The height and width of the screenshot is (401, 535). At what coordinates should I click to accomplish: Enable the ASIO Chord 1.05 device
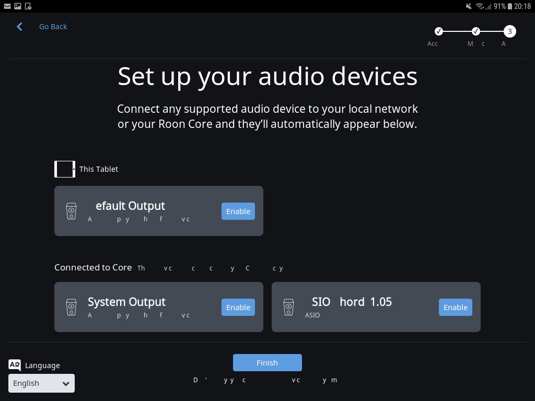pos(455,307)
